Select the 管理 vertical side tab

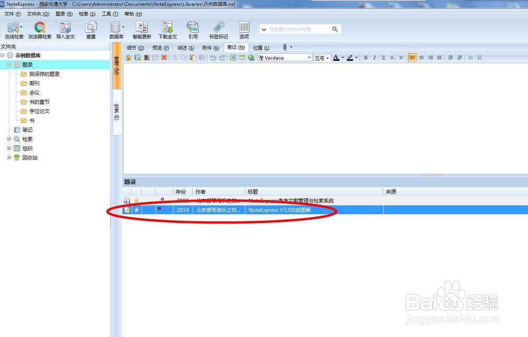pos(117,66)
